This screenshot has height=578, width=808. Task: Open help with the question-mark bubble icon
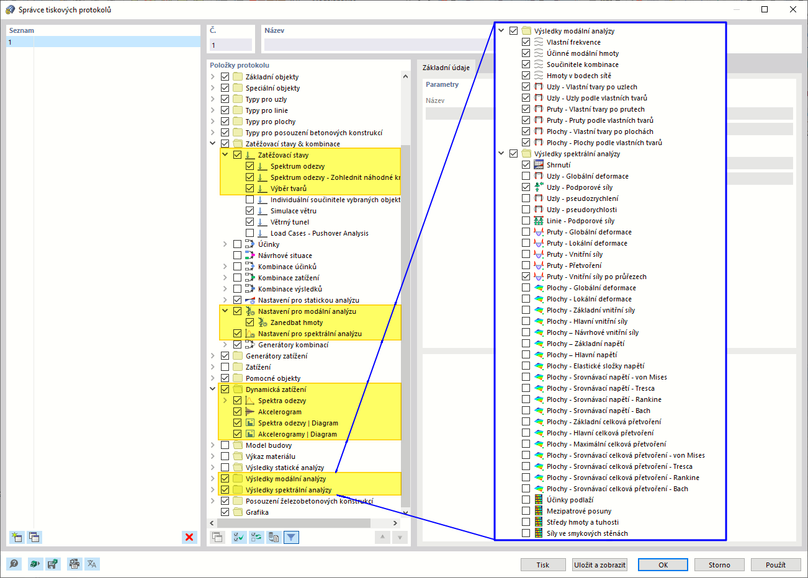(x=14, y=564)
